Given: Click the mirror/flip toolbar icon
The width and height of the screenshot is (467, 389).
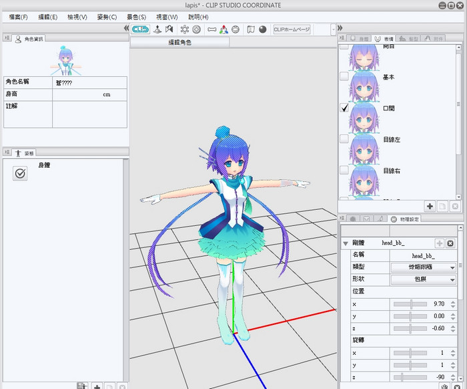Looking at the screenshot, I should tap(169, 29).
